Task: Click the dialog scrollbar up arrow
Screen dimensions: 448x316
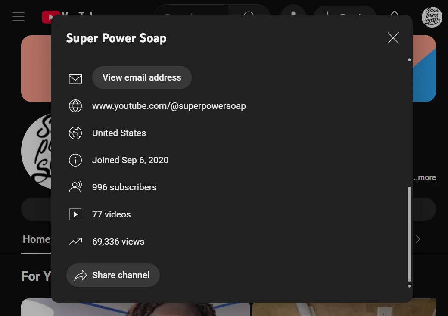Action: (x=409, y=60)
